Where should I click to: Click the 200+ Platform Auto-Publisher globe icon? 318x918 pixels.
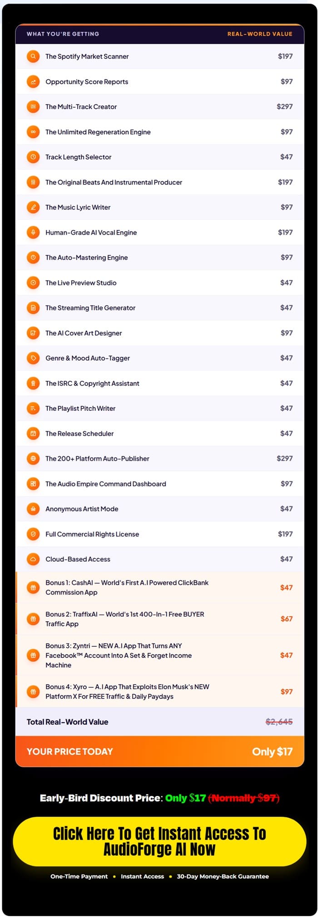[33, 459]
